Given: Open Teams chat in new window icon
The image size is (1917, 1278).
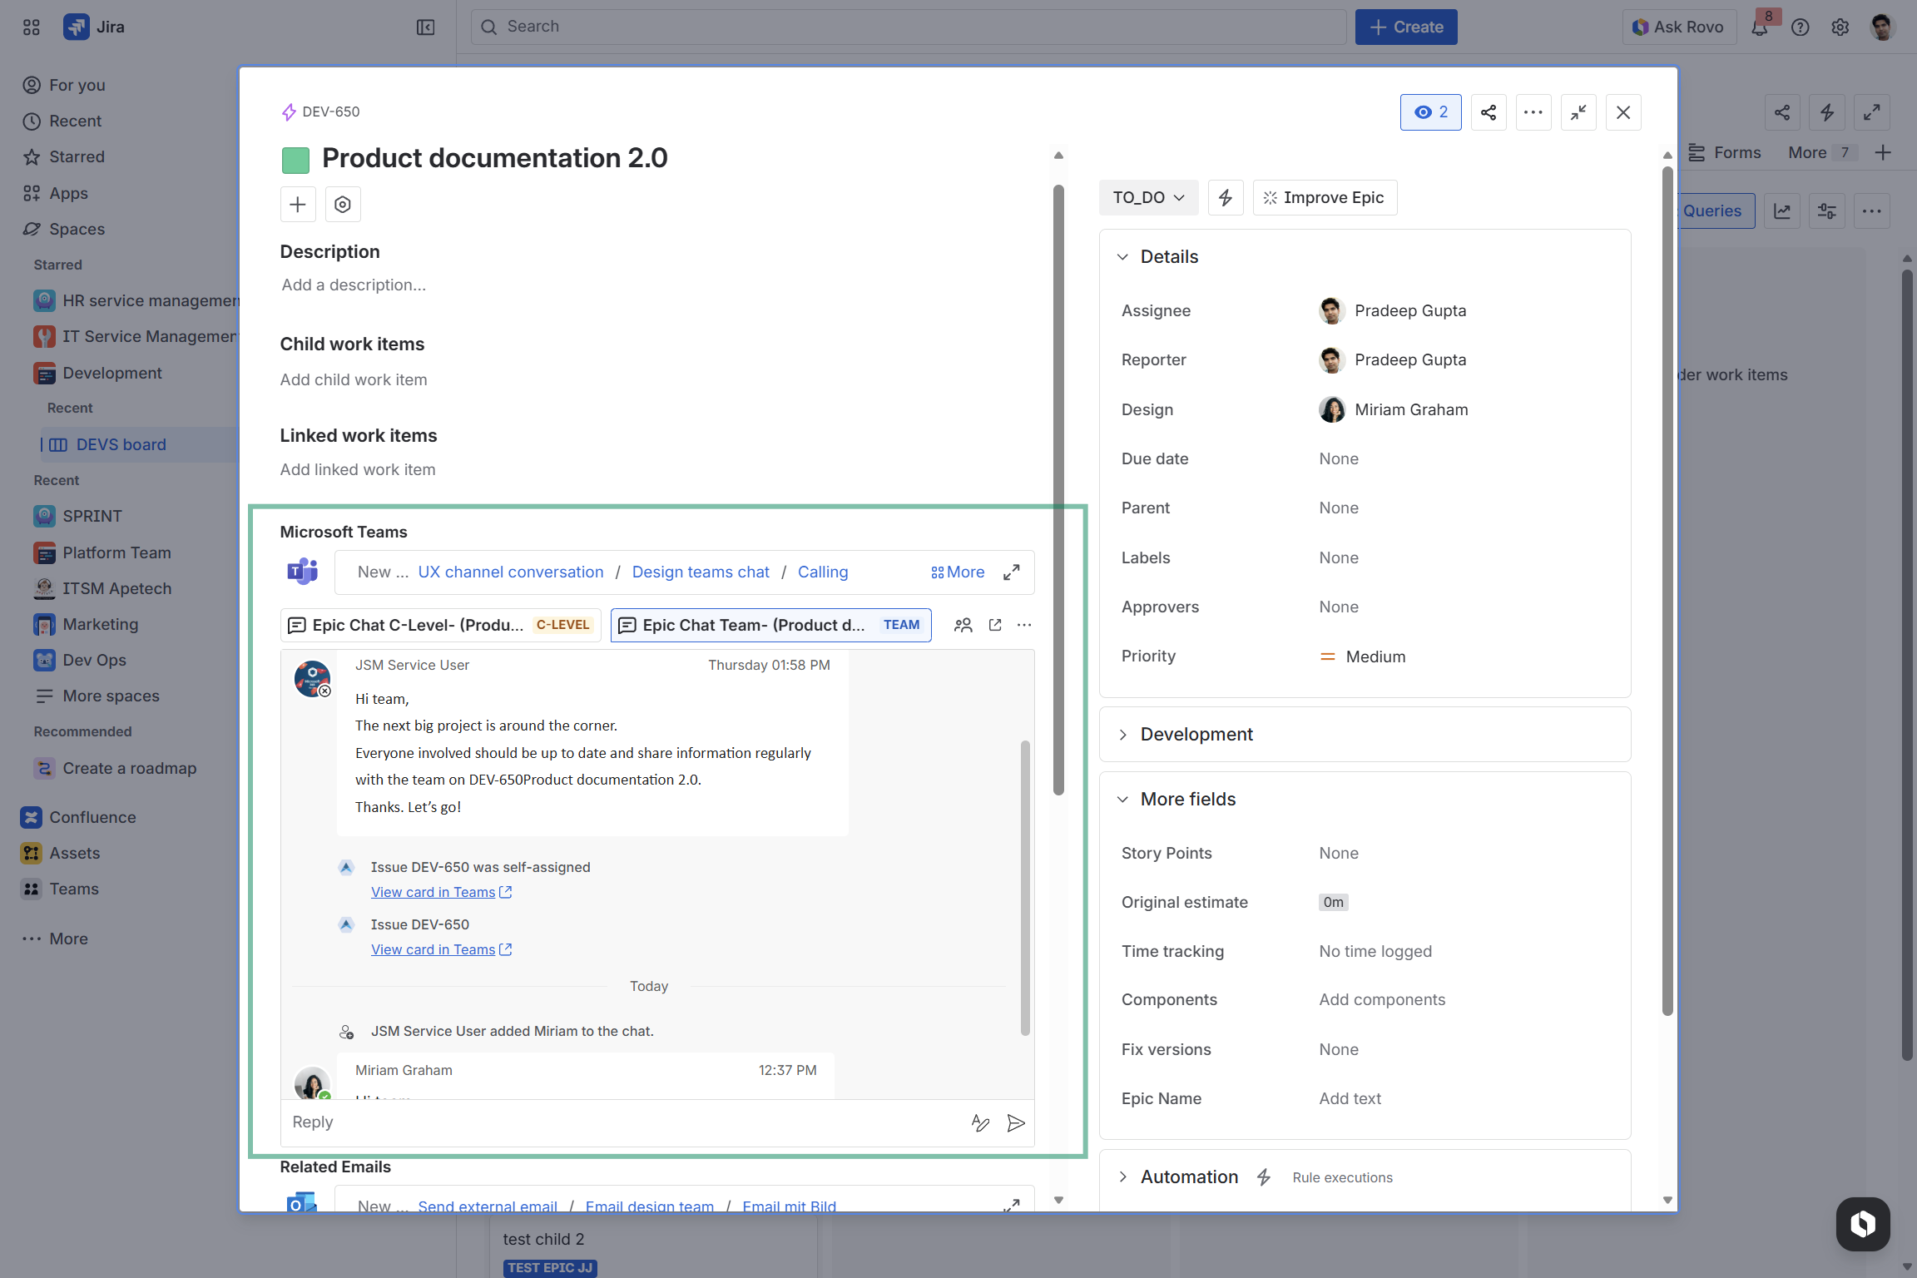Looking at the screenshot, I should pyautogui.click(x=995, y=625).
